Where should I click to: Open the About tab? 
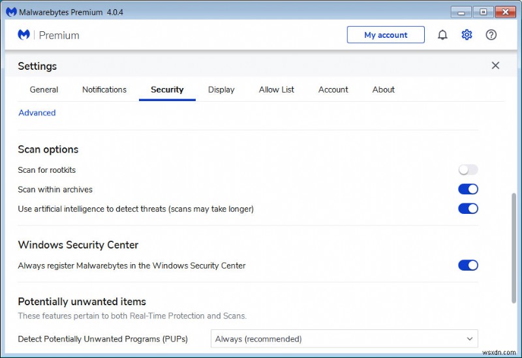(x=383, y=89)
